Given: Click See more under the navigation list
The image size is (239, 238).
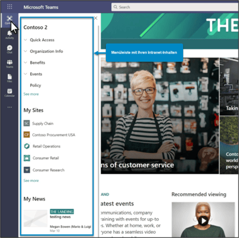Looking at the screenshot, I should [x=31, y=94].
